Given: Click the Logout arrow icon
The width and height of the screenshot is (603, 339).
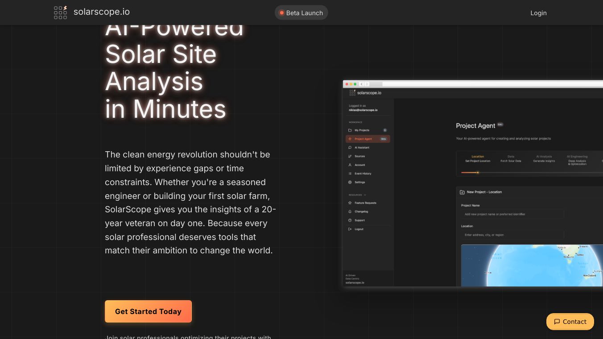Looking at the screenshot, I should pos(350,229).
